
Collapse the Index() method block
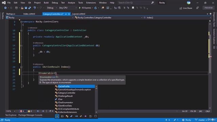tap(21, 67)
